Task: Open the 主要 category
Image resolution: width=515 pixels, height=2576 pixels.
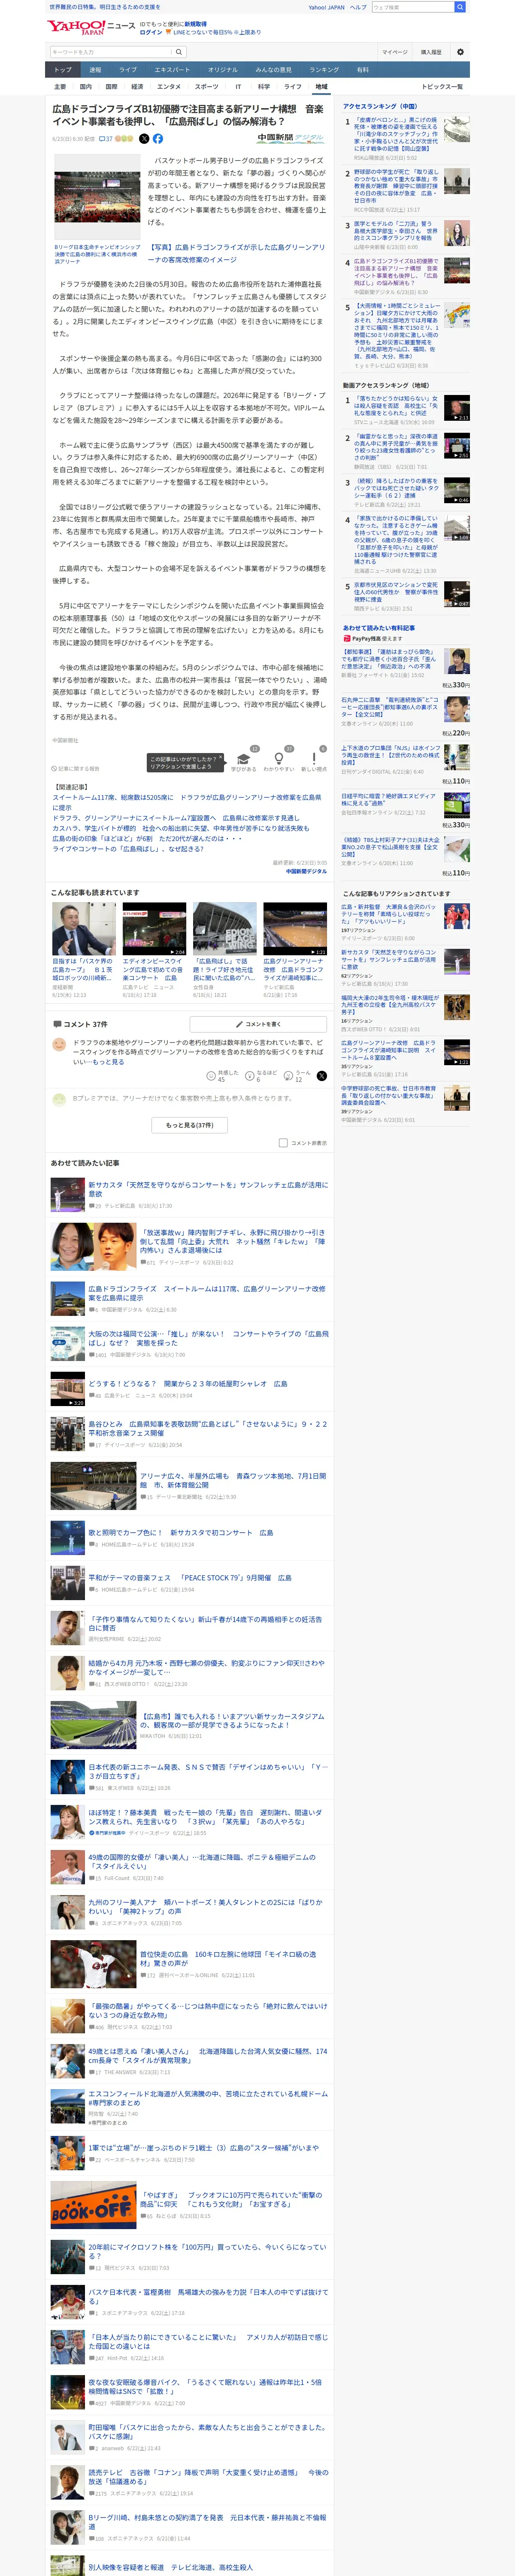Action: (60, 87)
